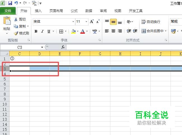This screenshot has width=182, height=135.
Task: Customize quick access toolbar dropdown
Action: tap(40, 3)
